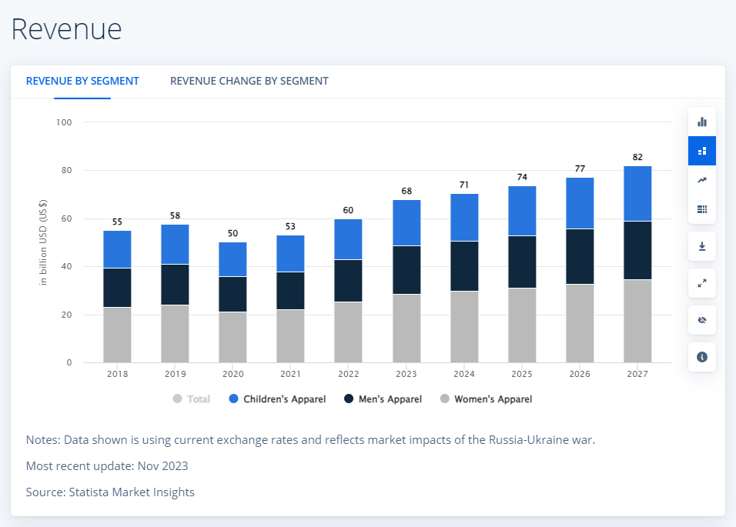
Task: Click the 2024 Men's Apparel dark segment
Action: pos(464,266)
